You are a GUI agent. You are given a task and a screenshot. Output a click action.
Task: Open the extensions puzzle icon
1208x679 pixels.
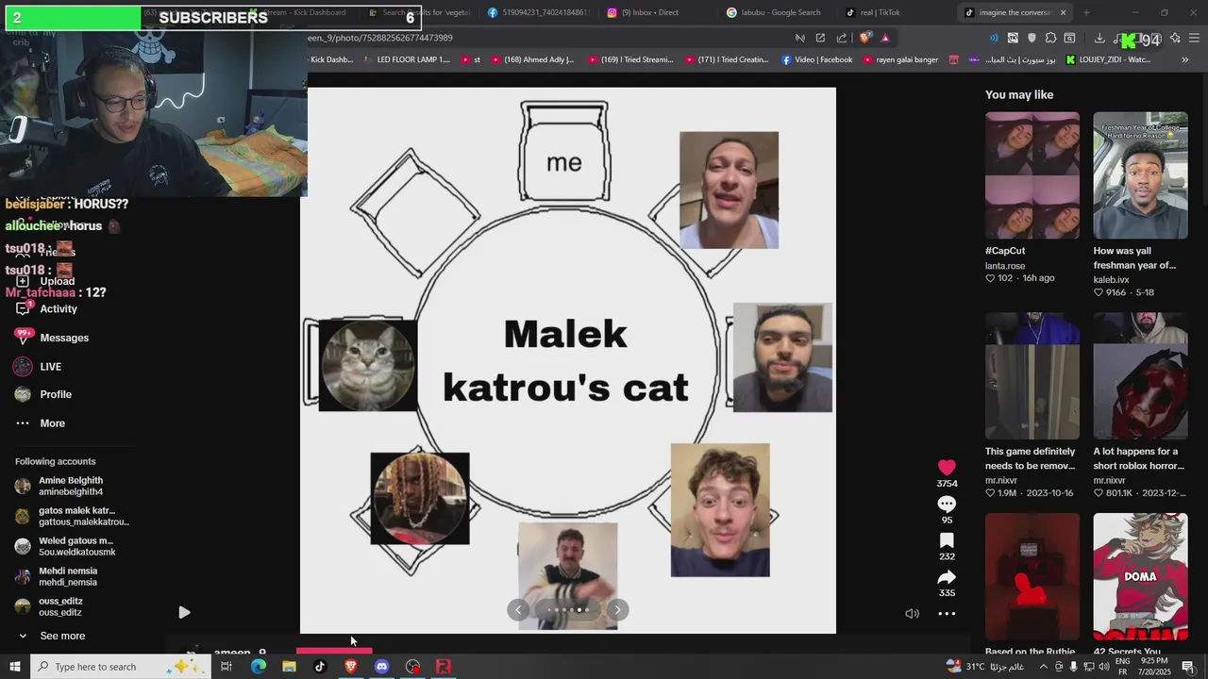pyautogui.click(x=1050, y=38)
